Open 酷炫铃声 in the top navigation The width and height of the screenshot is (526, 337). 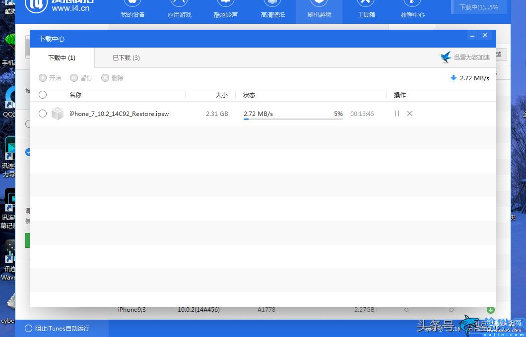coord(226,9)
